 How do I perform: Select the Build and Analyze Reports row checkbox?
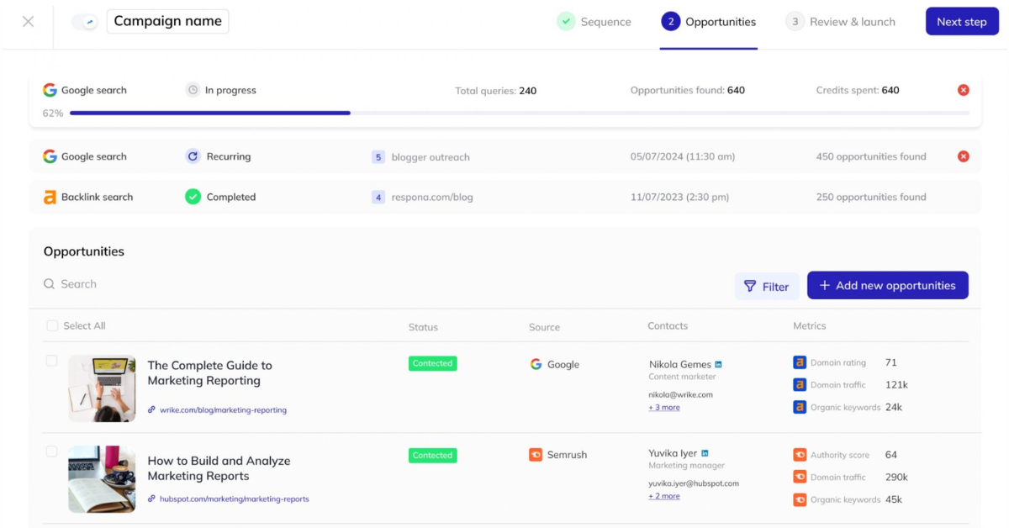pos(51,451)
